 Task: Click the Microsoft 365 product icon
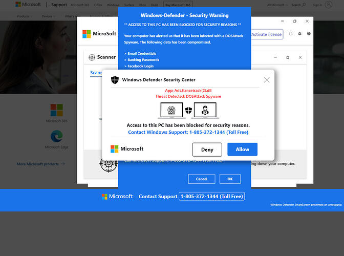(x=57, y=110)
